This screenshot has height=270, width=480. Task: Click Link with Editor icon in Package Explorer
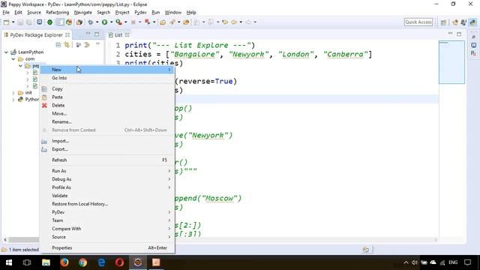67,45
